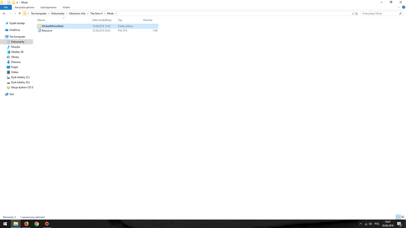Refresh the Mods folder view

[357, 14]
